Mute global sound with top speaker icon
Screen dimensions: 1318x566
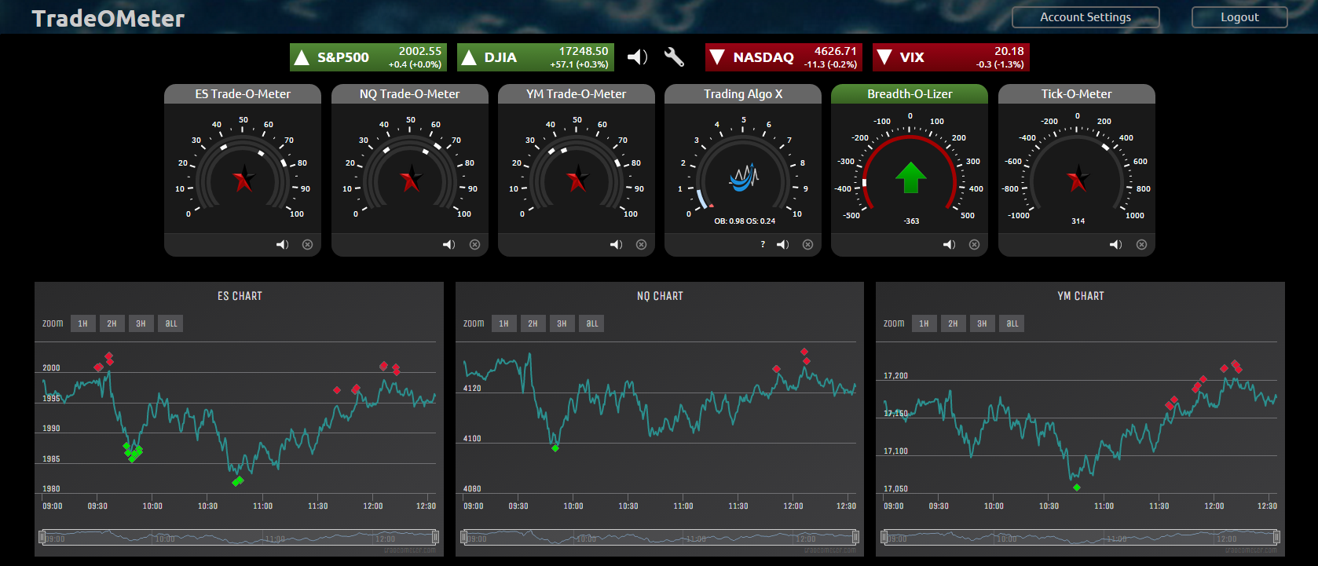tap(637, 57)
